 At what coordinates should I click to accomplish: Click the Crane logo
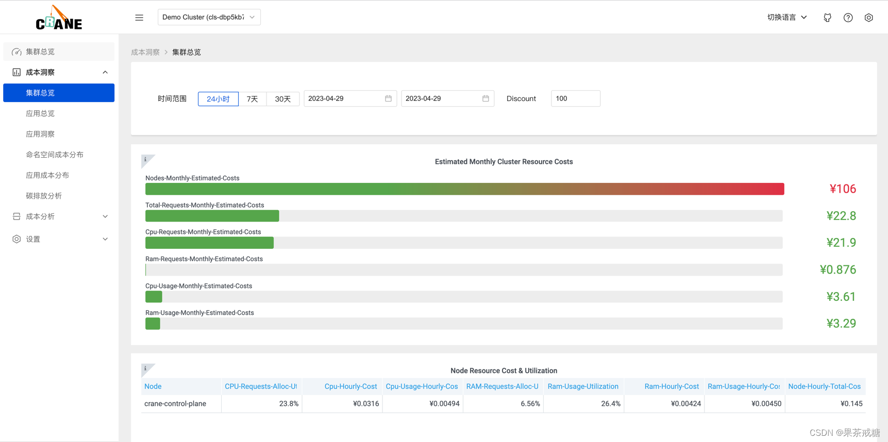click(x=59, y=18)
